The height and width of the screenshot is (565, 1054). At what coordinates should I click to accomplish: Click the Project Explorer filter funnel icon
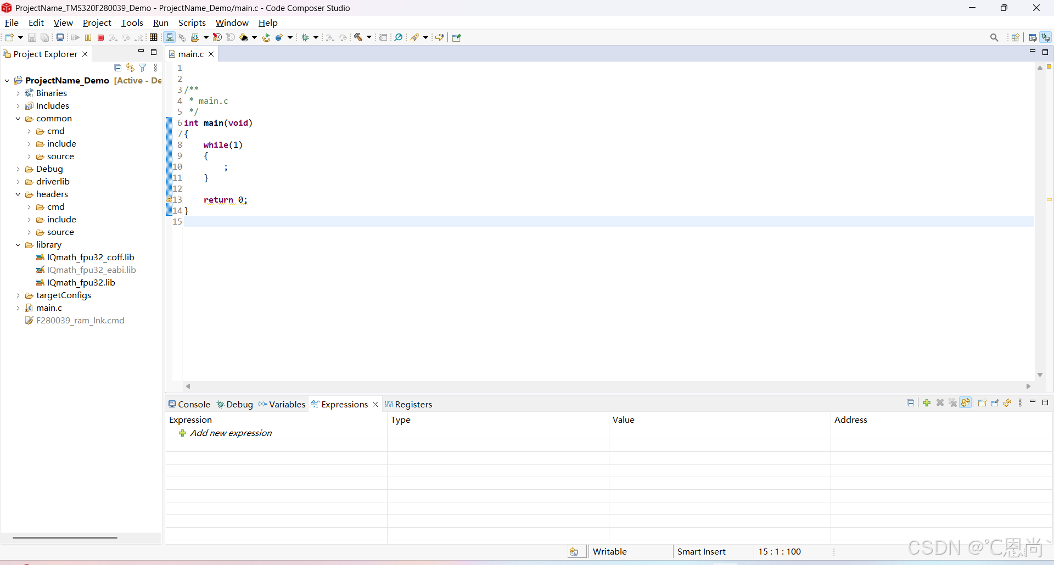coord(143,68)
